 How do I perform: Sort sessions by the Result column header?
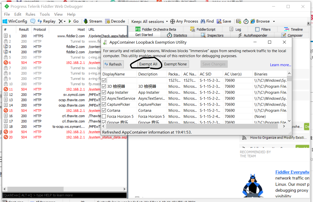pos(24,29)
